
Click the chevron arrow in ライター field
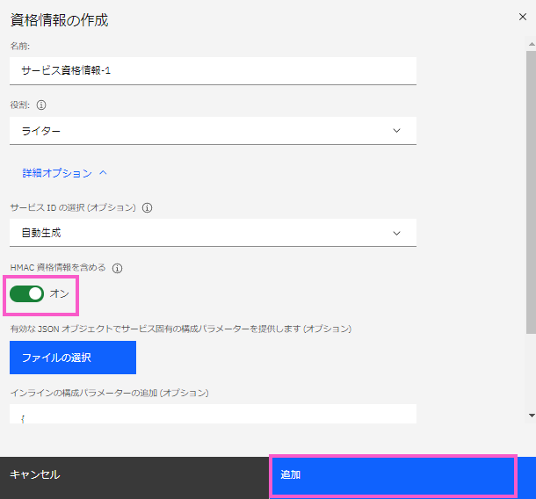(396, 131)
